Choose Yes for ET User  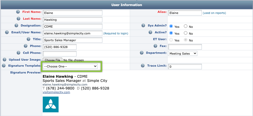click(x=171, y=40)
